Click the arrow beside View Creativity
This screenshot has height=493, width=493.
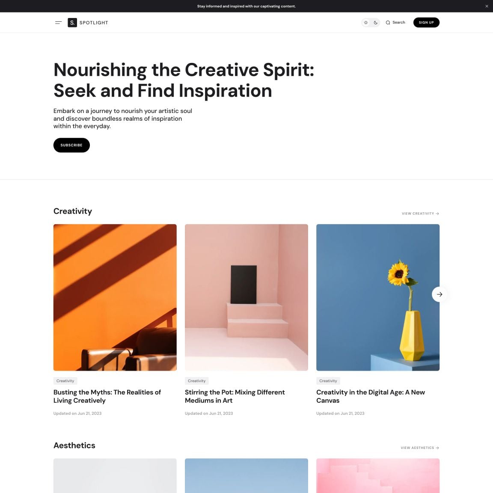437,214
